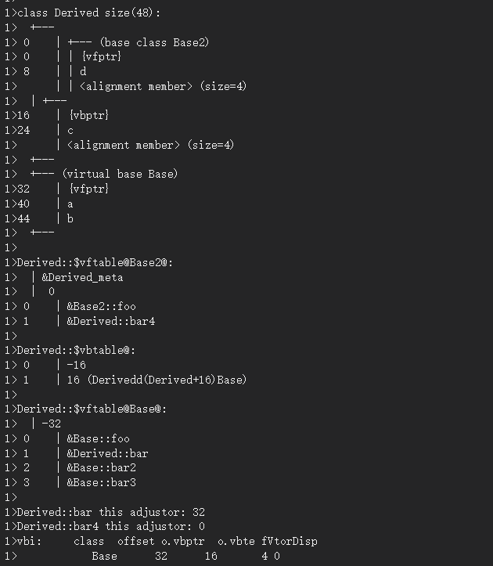Click the 'Derived::$vbtable@:' heading
The width and height of the screenshot is (493, 566).
pos(76,350)
